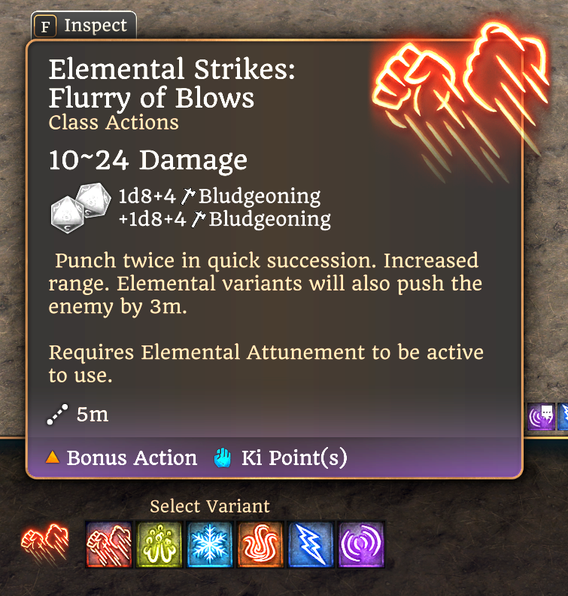Click the orange Bonus Action triangle icon

(x=53, y=458)
